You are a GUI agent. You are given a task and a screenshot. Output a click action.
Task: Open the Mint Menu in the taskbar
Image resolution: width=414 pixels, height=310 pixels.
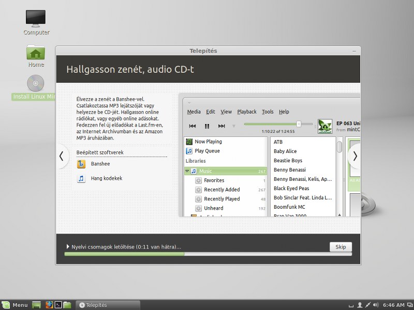click(x=15, y=305)
